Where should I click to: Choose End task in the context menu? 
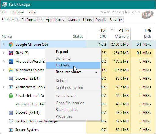coord(73,65)
